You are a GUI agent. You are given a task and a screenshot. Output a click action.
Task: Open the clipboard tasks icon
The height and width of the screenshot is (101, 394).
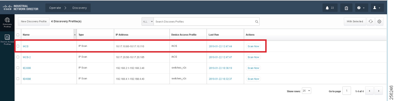(x=346, y=8)
